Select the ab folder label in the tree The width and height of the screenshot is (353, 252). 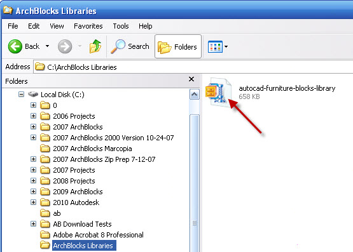(57, 213)
